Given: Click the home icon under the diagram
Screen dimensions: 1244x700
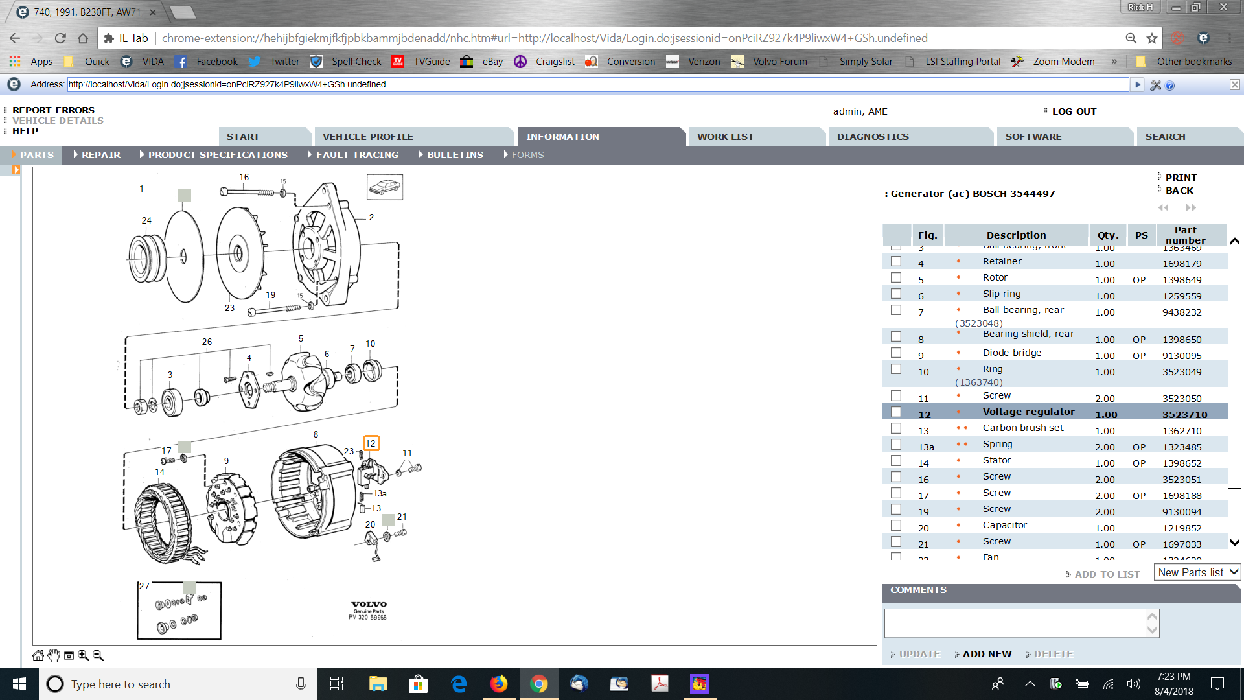Looking at the screenshot, I should [38, 656].
